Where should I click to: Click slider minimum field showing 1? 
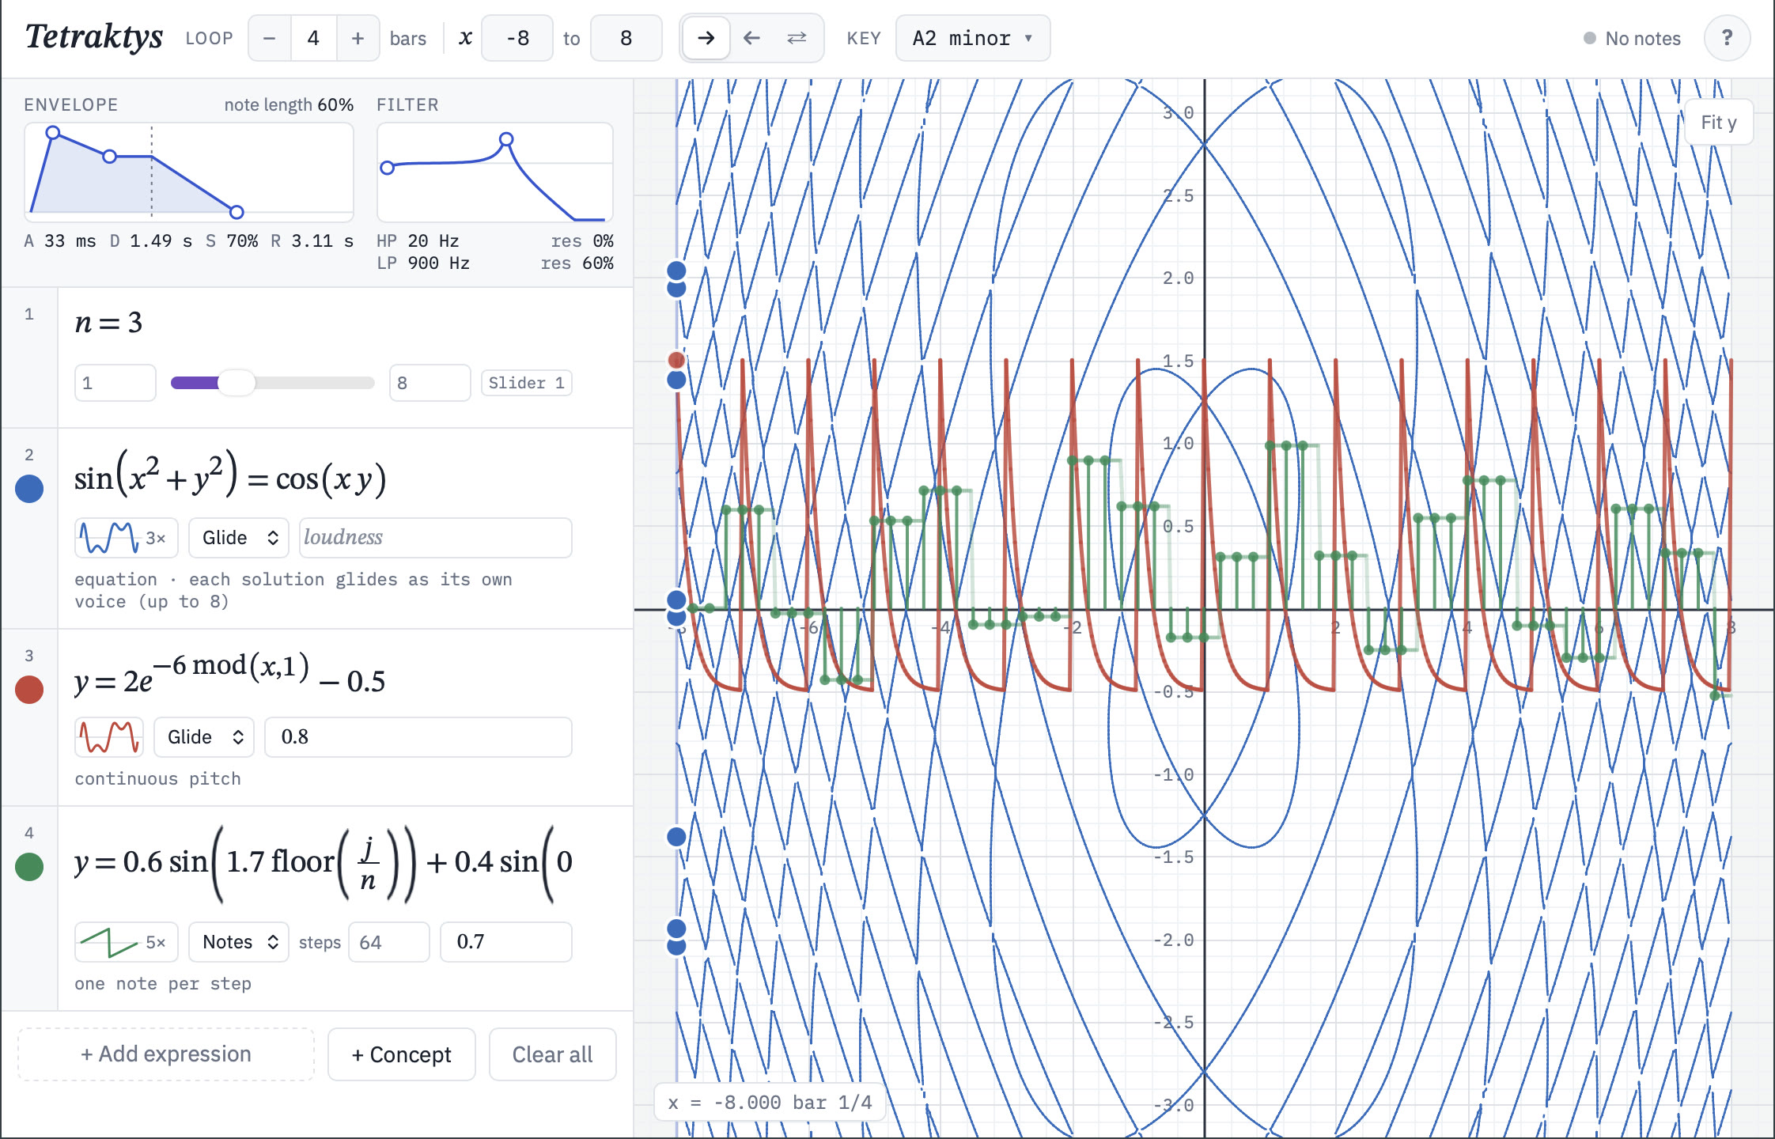pos(115,383)
